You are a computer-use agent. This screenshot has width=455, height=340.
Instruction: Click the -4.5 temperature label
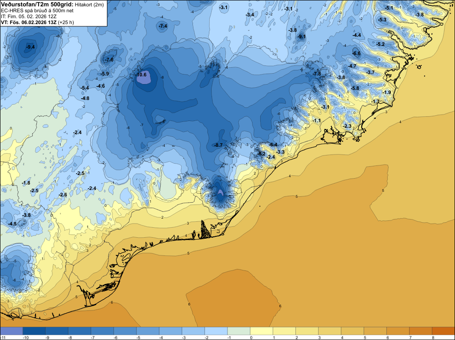(x=12, y=224)
